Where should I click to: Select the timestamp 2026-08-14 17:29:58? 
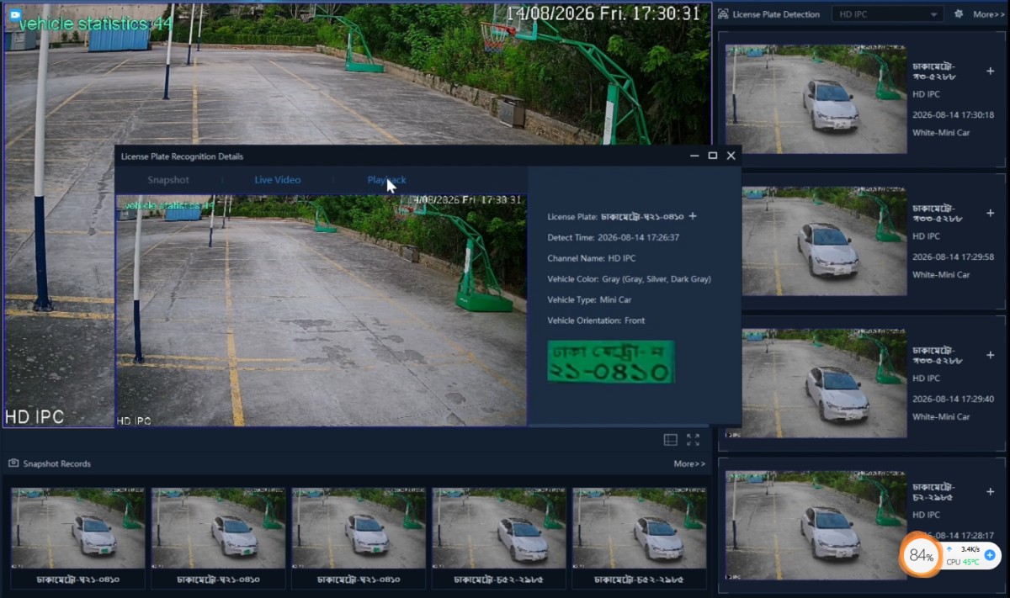pos(953,257)
